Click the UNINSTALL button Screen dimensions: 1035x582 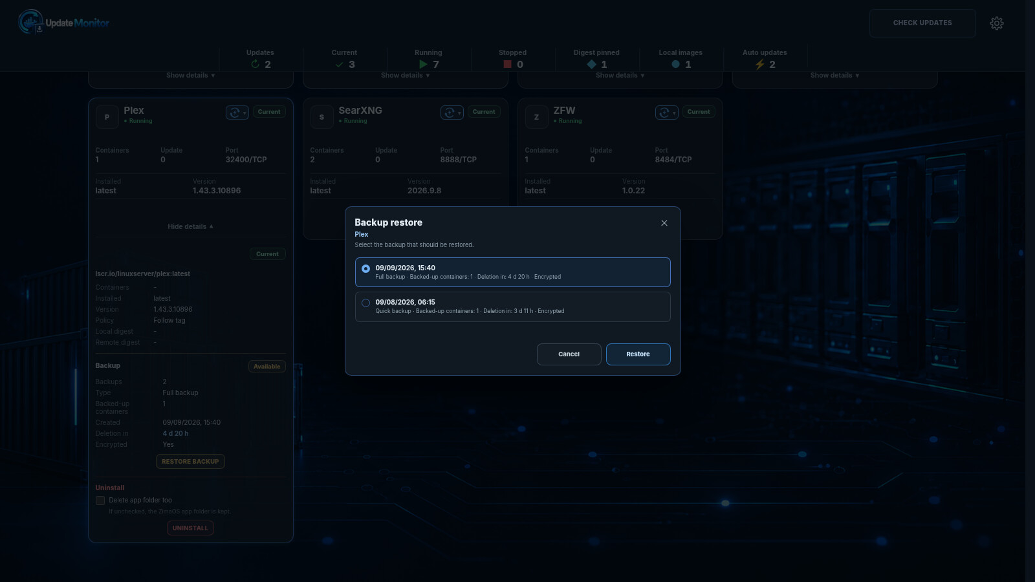(x=190, y=528)
